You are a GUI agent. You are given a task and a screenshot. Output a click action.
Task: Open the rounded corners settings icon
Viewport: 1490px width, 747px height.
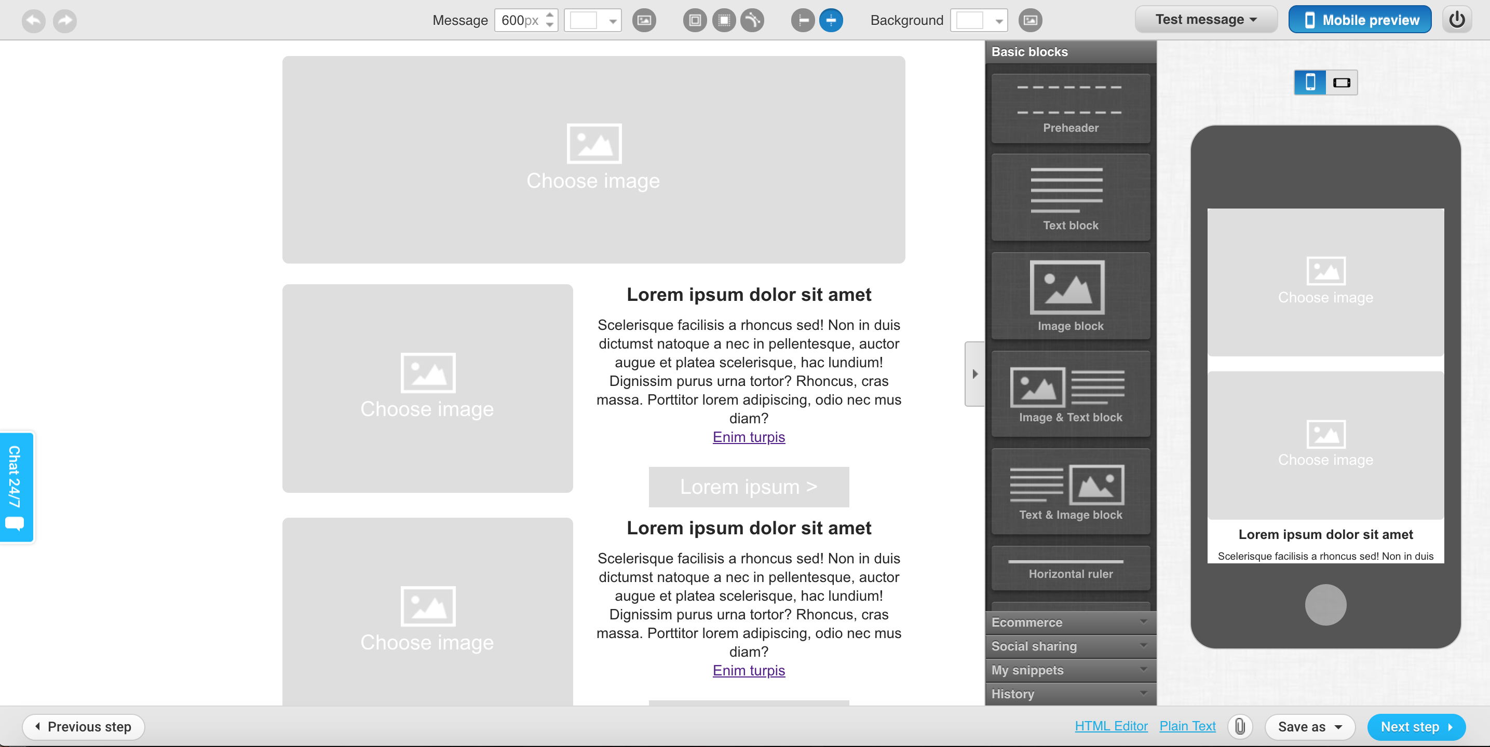pyautogui.click(x=752, y=21)
